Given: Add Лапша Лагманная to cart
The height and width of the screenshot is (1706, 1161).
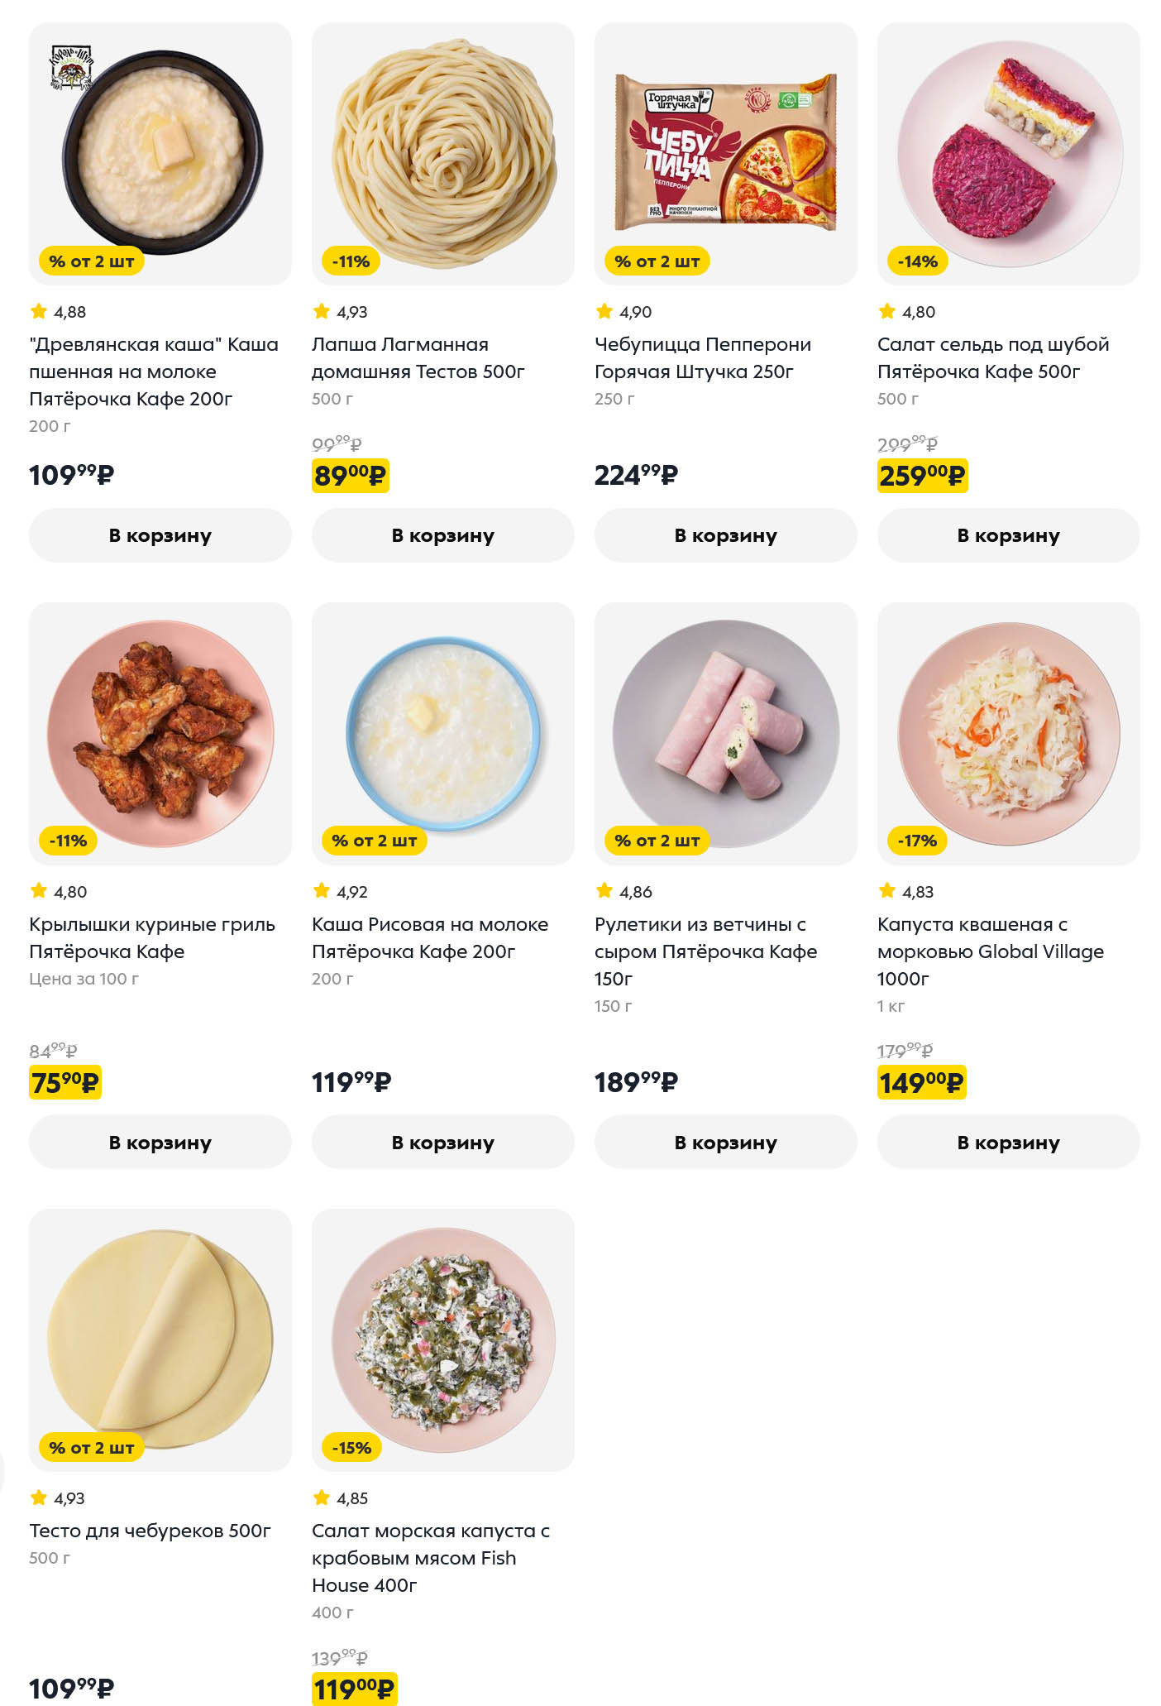Looking at the screenshot, I should 442,535.
